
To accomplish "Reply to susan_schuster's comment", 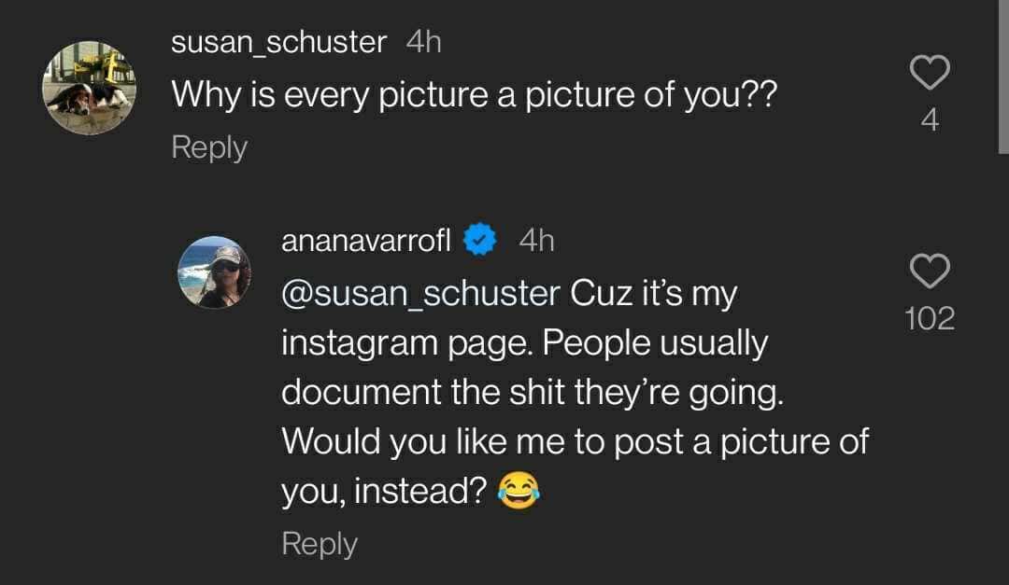I will pos(208,146).
